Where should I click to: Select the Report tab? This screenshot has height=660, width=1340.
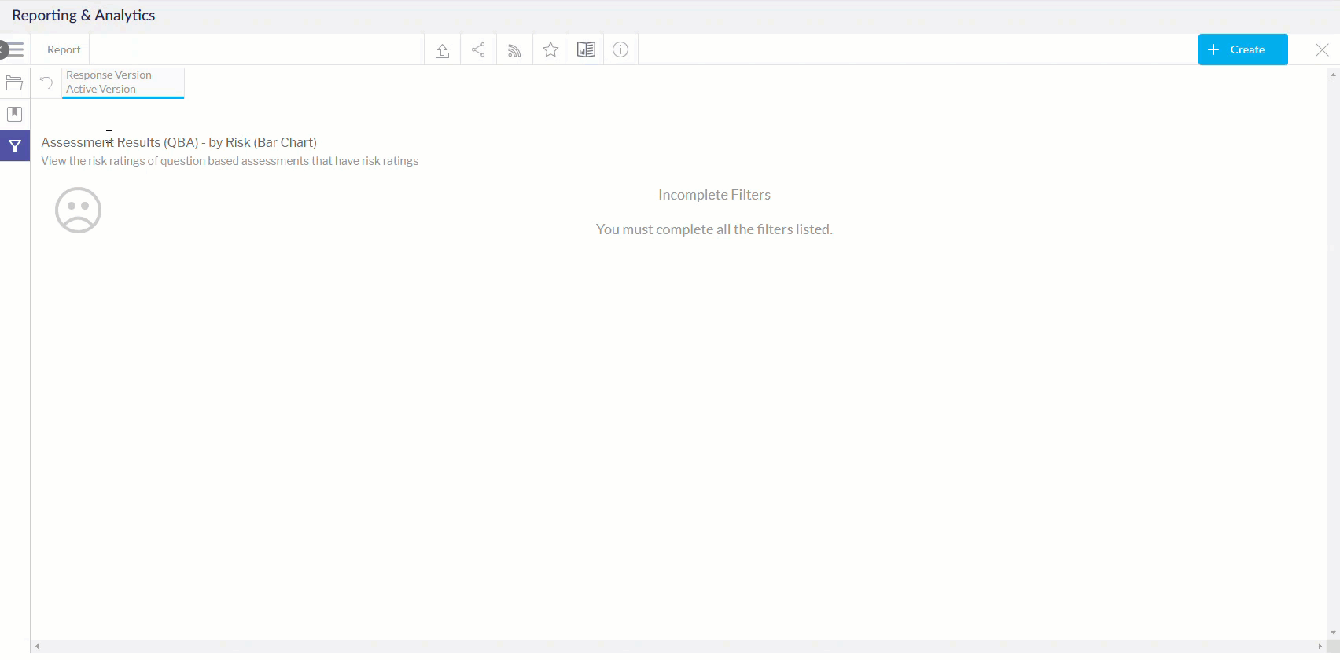(64, 49)
